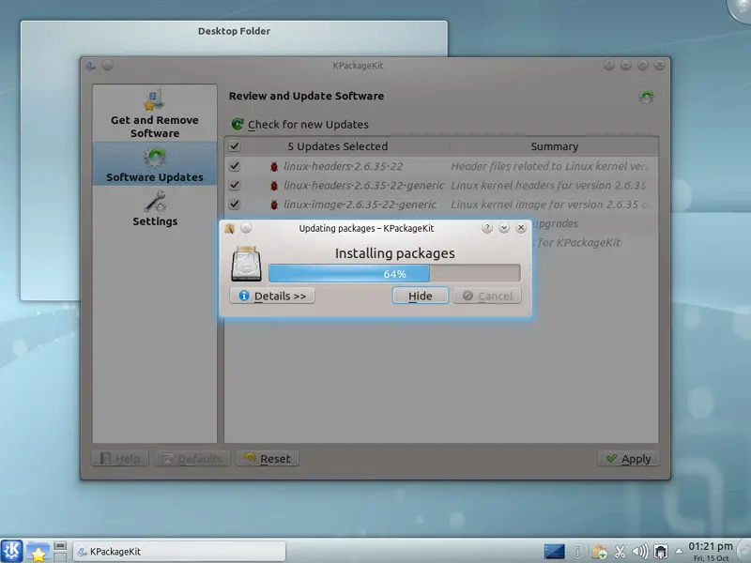Open the device notifier tray icon
Screen dimensions: 751x563
pos(661,552)
